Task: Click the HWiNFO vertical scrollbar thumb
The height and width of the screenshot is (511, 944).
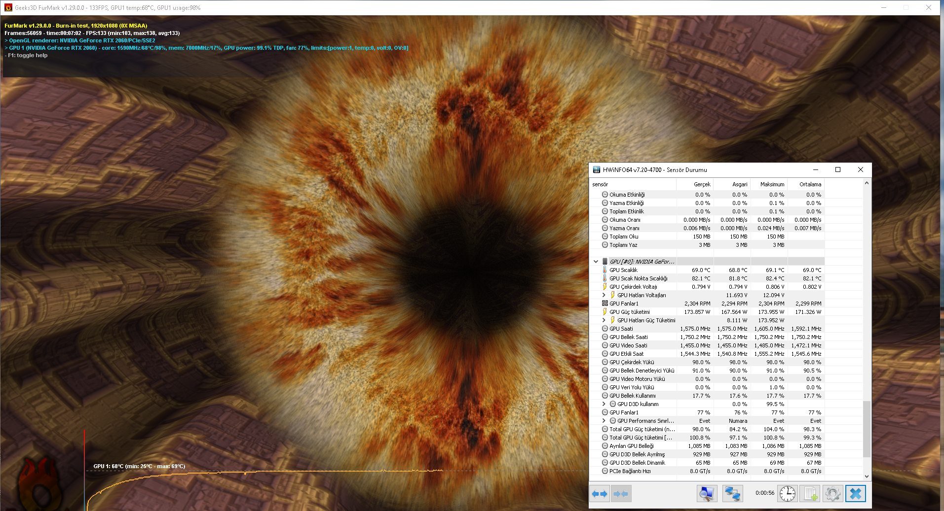Action: point(867,429)
